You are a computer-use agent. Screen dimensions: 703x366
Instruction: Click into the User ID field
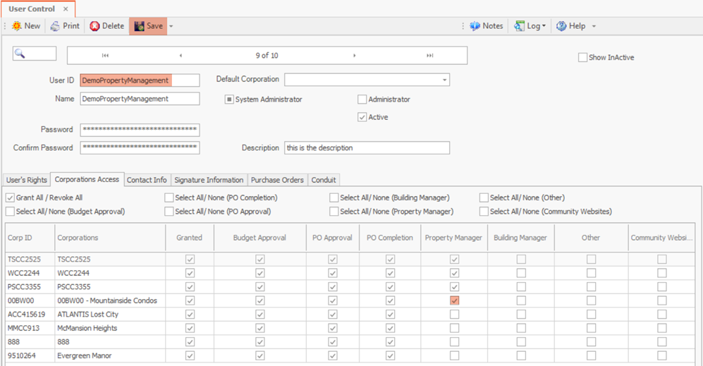click(140, 80)
